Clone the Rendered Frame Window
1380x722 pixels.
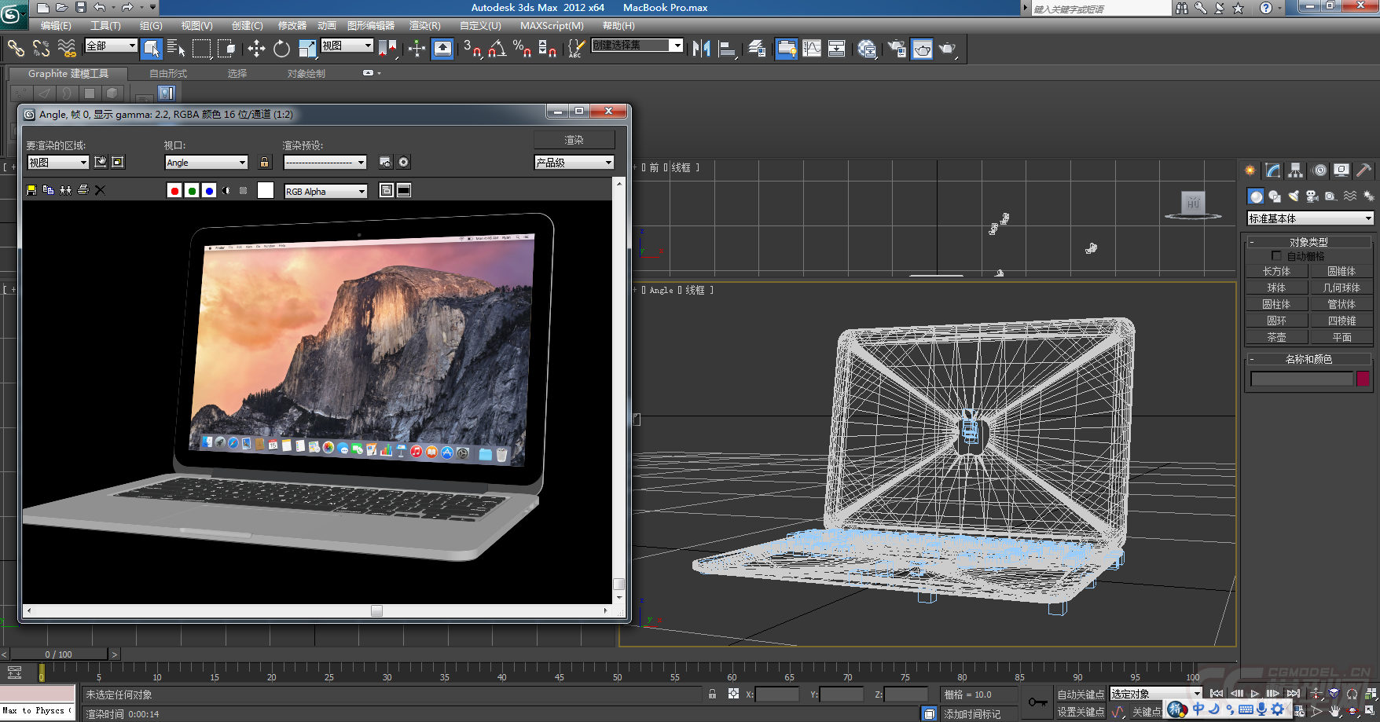coord(66,190)
